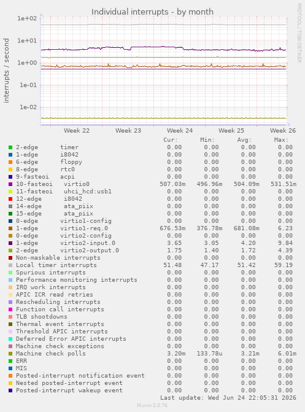The width and height of the screenshot is (305, 412).
Task: Click the brown swatch beside virtio1-req.0
Action: coord(10,228)
